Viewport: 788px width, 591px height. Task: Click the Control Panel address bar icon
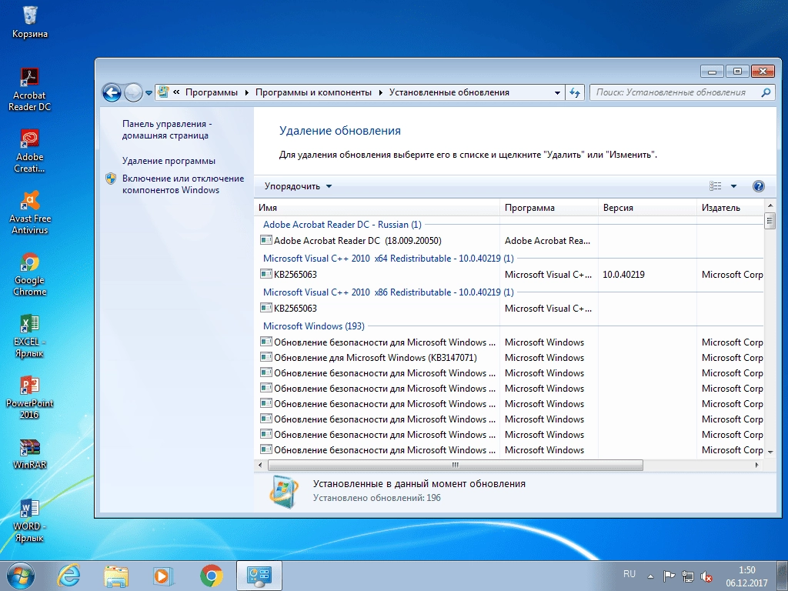tap(163, 92)
